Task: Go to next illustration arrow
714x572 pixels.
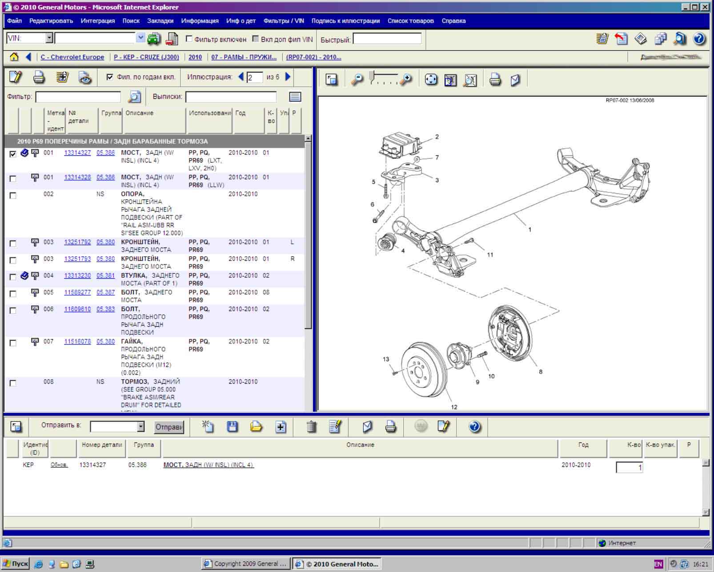Action: 288,77
